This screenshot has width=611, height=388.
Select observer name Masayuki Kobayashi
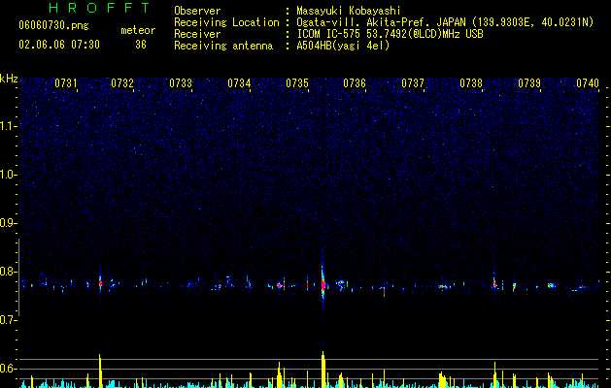(349, 11)
